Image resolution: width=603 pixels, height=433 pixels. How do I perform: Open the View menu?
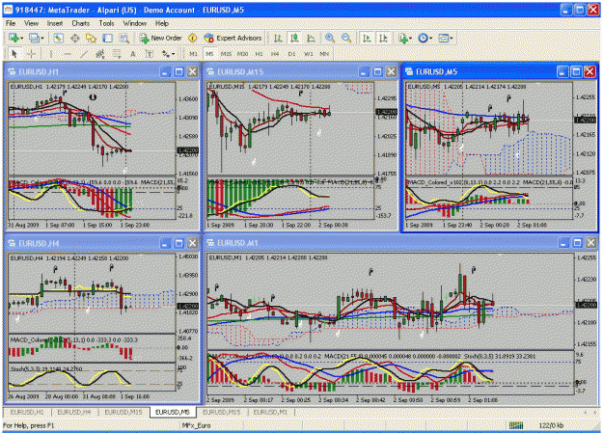pos(32,23)
